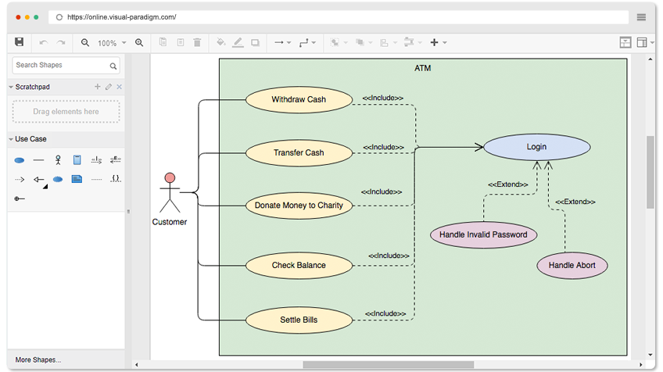
Task: Select the blue Login use case
Action: pos(536,147)
